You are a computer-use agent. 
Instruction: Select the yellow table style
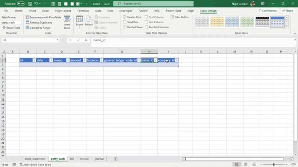coord(217,22)
